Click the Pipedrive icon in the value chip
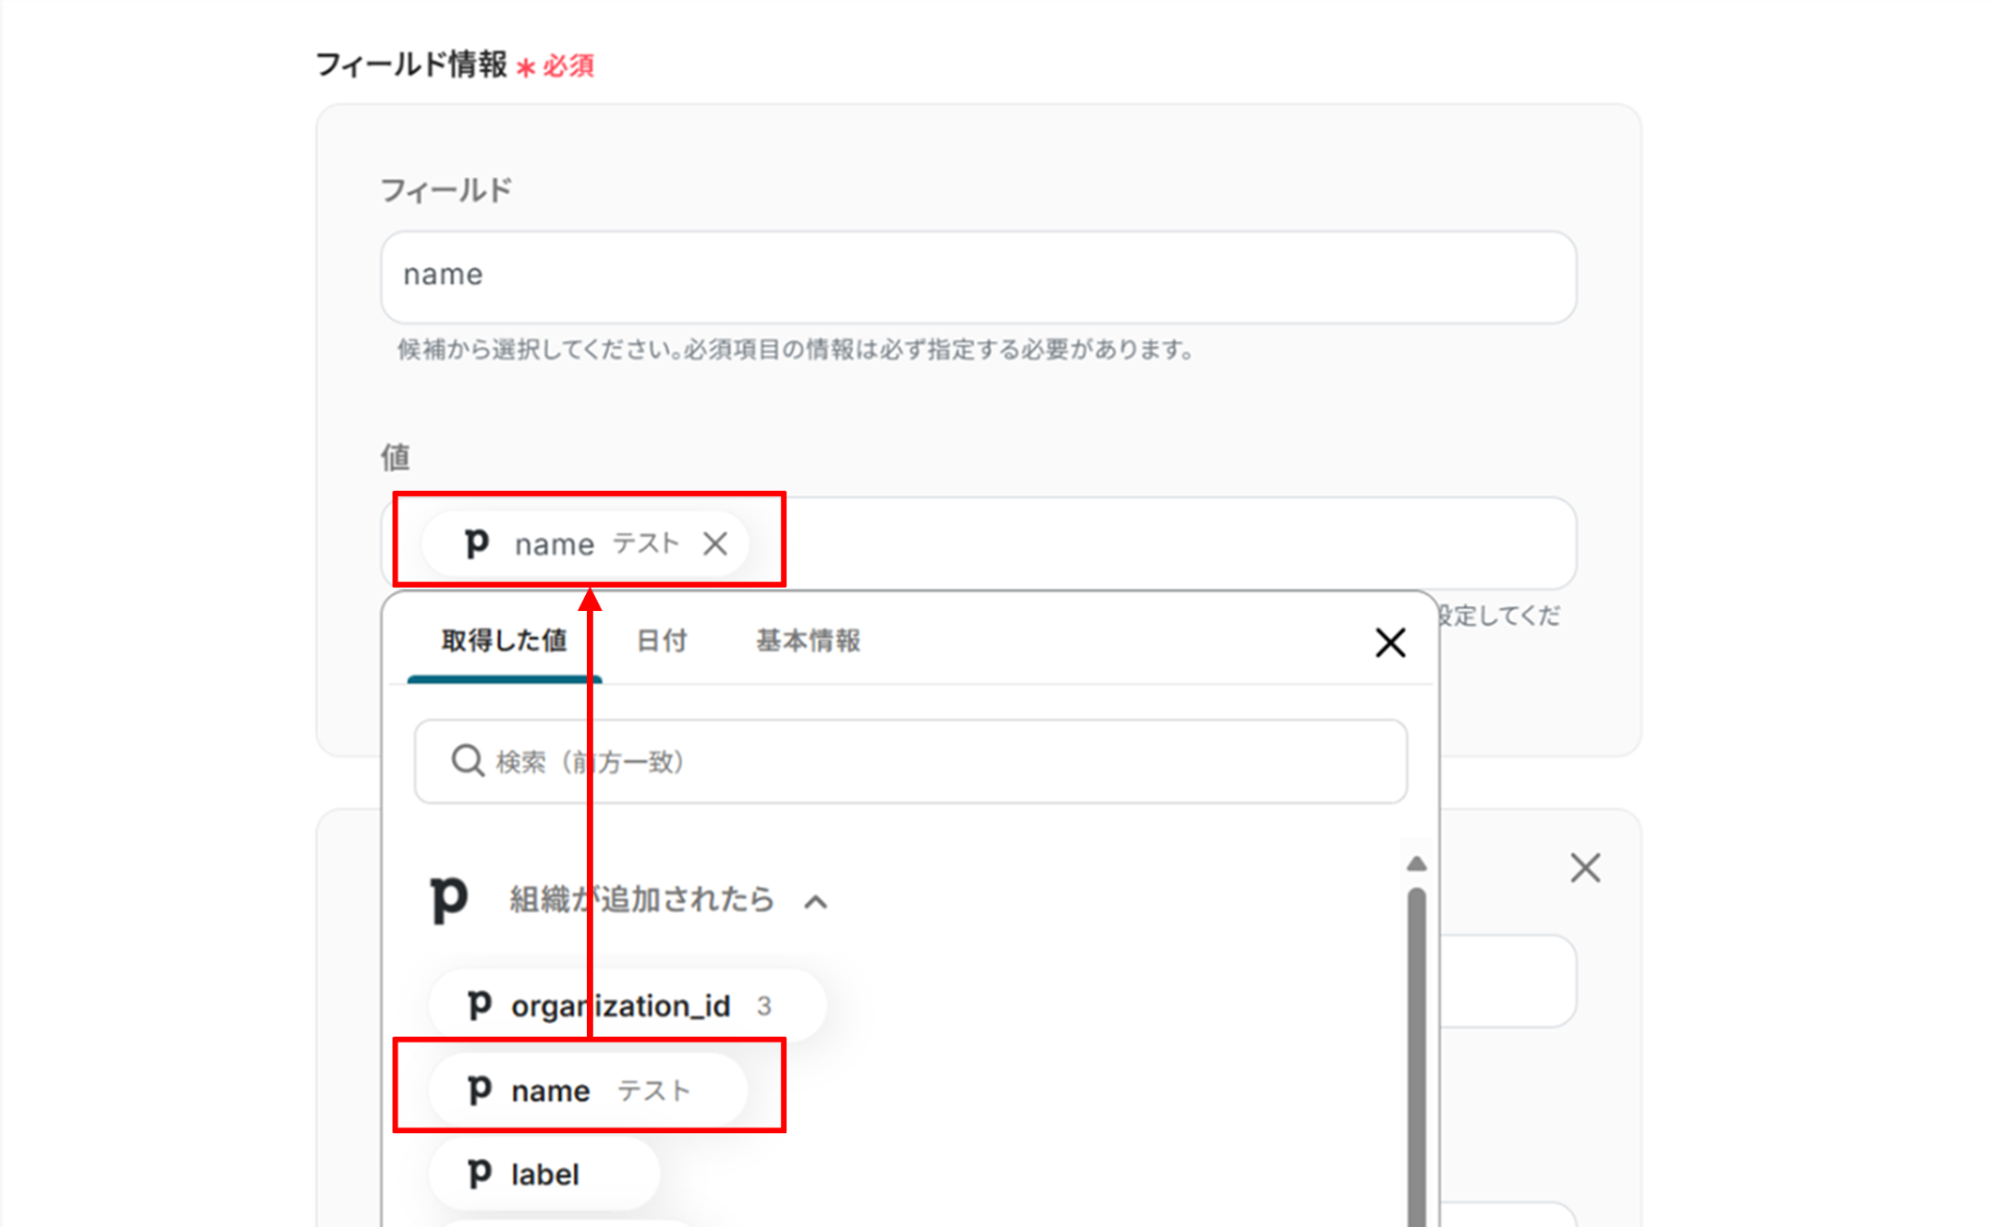The width and height of the screenshot is (2000, 1227). click(x=477, y=543)
